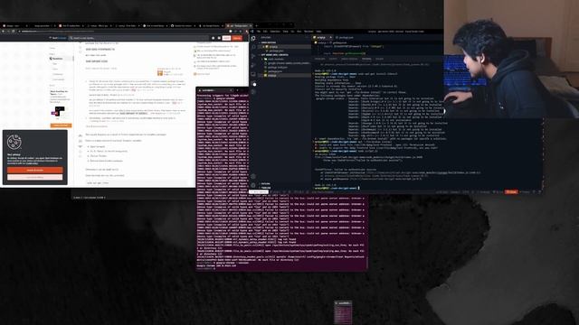The height and width of the screenshot is (325, 579).
Task: Open the Search view in VS Code activity bar
Action: click(253, 47)
